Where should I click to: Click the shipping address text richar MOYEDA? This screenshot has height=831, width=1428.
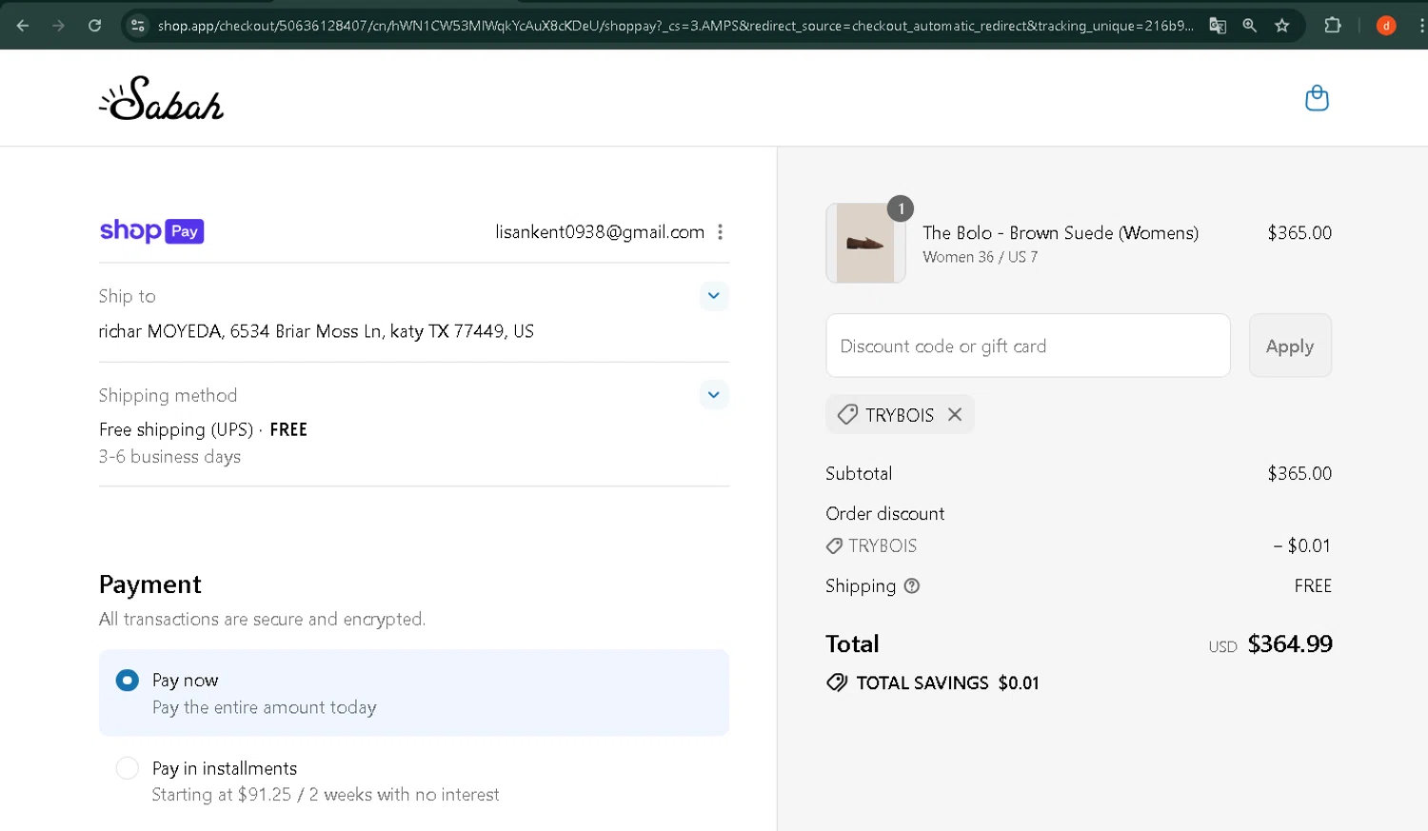(x=316, y=331)
